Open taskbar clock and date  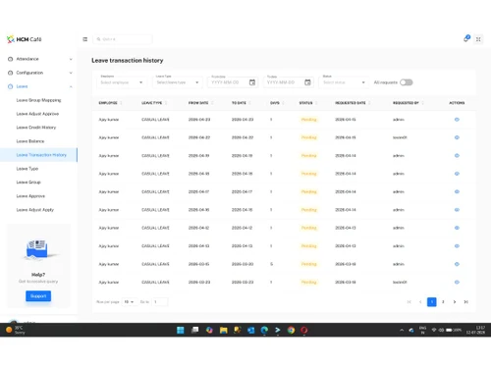click(476, 330)
